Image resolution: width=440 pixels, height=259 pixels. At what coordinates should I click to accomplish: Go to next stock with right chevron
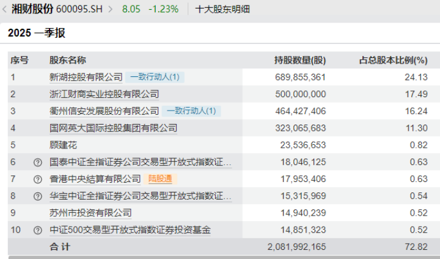coord(110,9)
